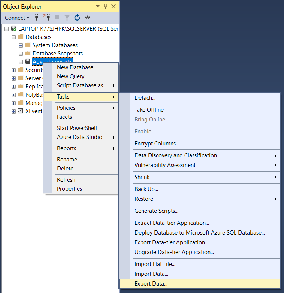Close the Object Explorer panel
Viewport: 284px width, 293px height.
[114, 6]
